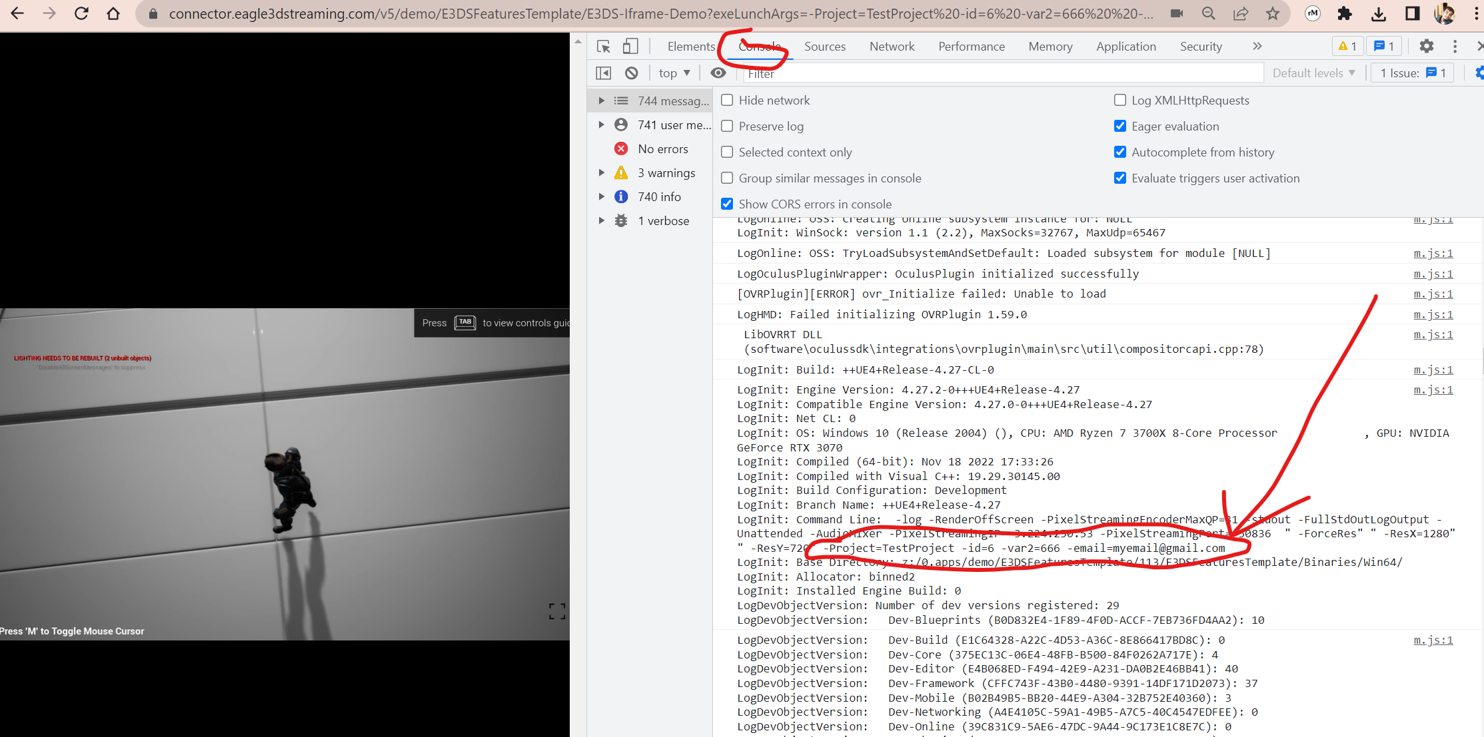Open m.js:1 link beside Dev-Build line
Viewport: 1484px width, 737px height.
tap(1433, 640)
